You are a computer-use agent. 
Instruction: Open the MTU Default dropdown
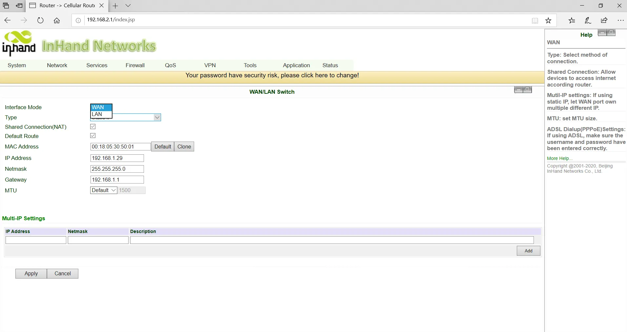point(104,190)
